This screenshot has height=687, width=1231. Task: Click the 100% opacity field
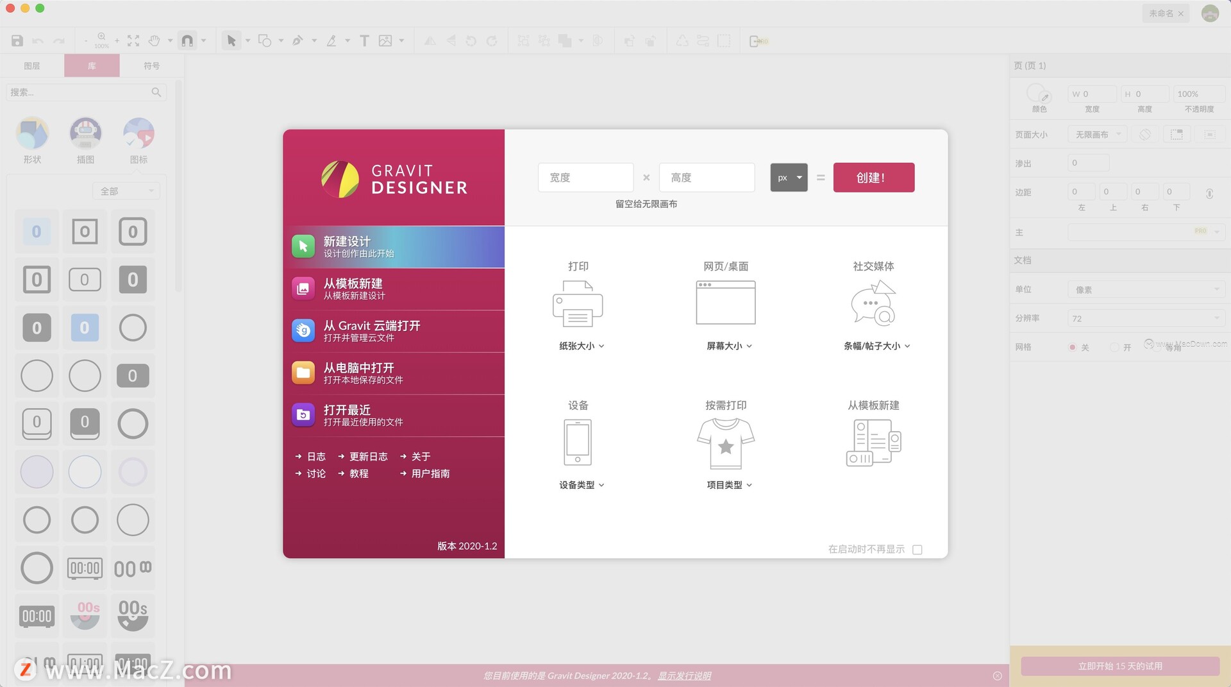tap(1199, 94)
